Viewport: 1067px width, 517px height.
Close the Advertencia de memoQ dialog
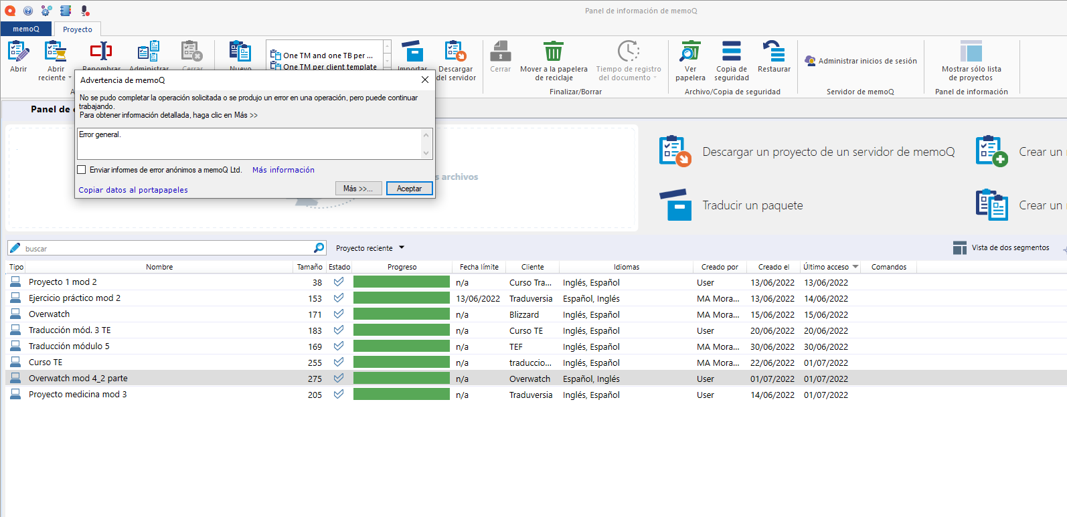click(424, 80)
